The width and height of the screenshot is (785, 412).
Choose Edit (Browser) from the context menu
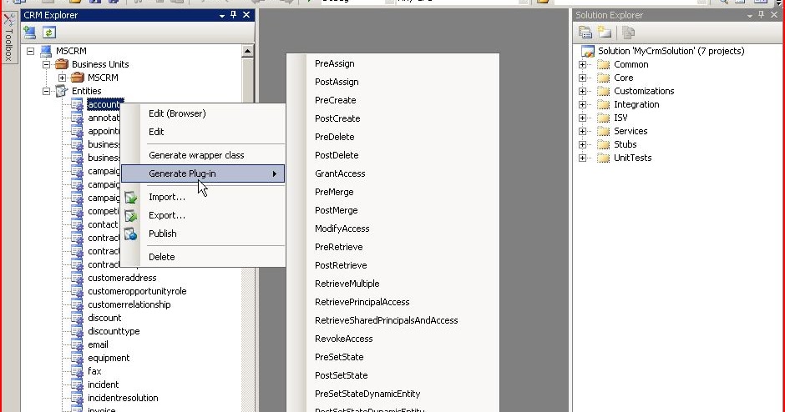203,113
